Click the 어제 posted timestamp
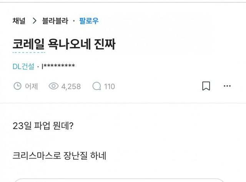This screenshot has width=246, height=182. click(x=31, y=86)
